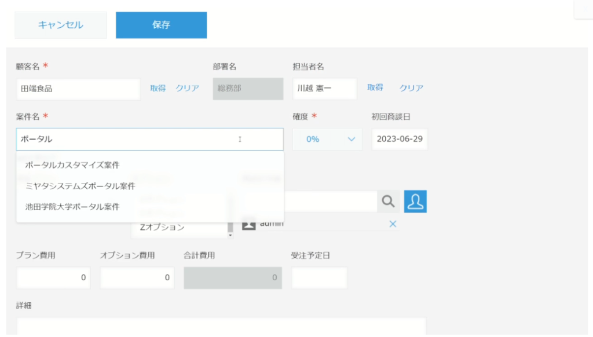Viewport: 593px width, 337px height.
Task: Expand the 確度 0% dropdown
Action: point(327,139)
